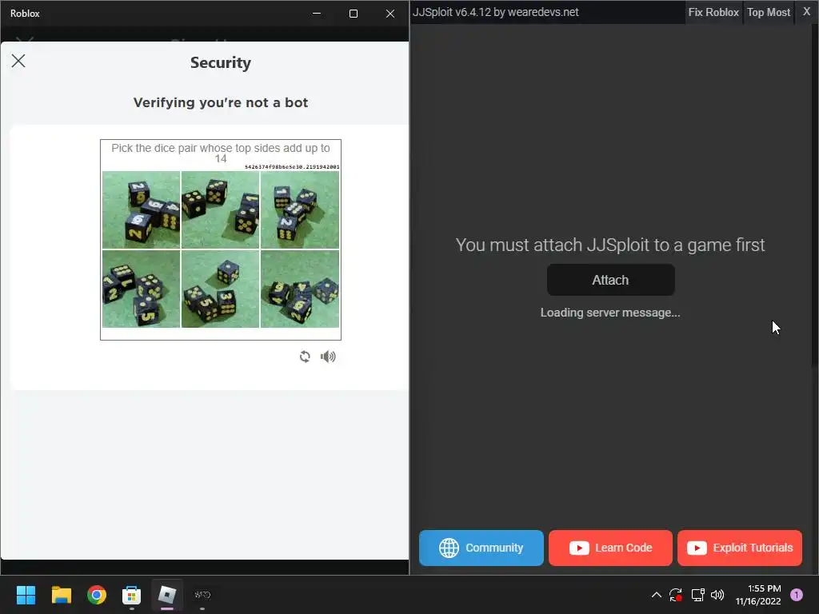
Task: Select the top-right dice image tile
Action: 300,210
